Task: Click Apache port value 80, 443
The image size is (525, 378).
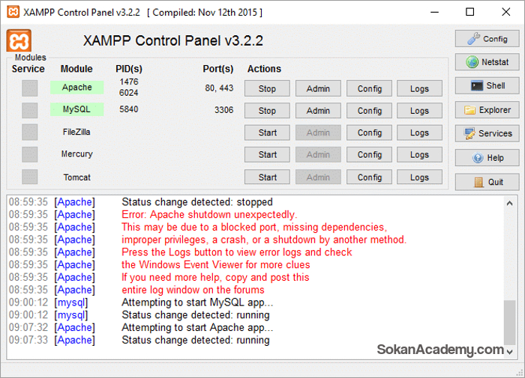Action: coord(219,88)
